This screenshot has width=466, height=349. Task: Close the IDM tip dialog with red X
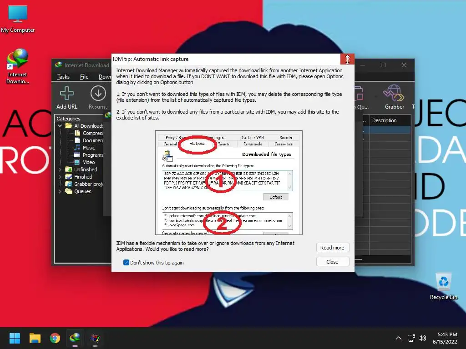[x=347, y=59]
